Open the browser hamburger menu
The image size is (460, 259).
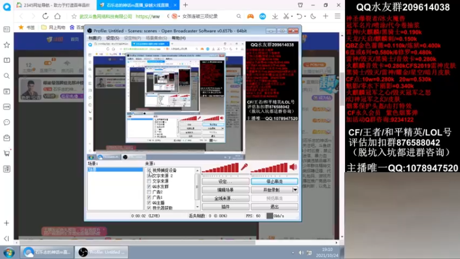[x=338, y=17]
